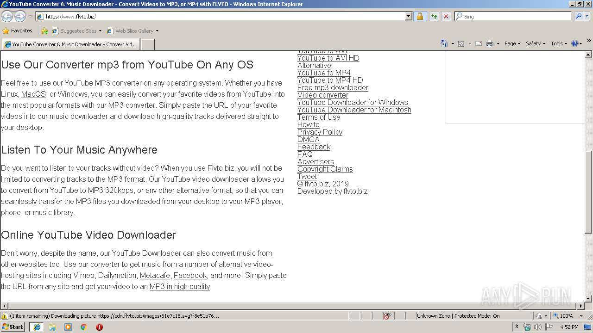Stop loading with the red X icon

446,16
